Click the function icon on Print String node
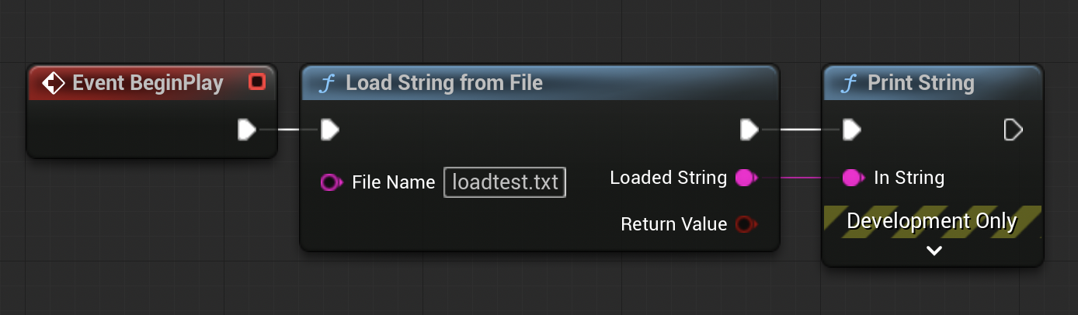This screenshot has width=1078, height=315. [x=850, y=83]
